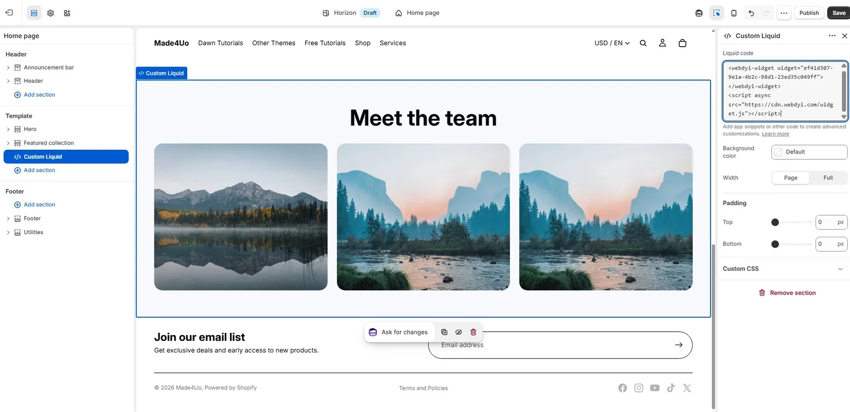The width and height of the screenshot is (850, 412).
Task: Select Featured collection in sidebar
Action: pos(49,143)
